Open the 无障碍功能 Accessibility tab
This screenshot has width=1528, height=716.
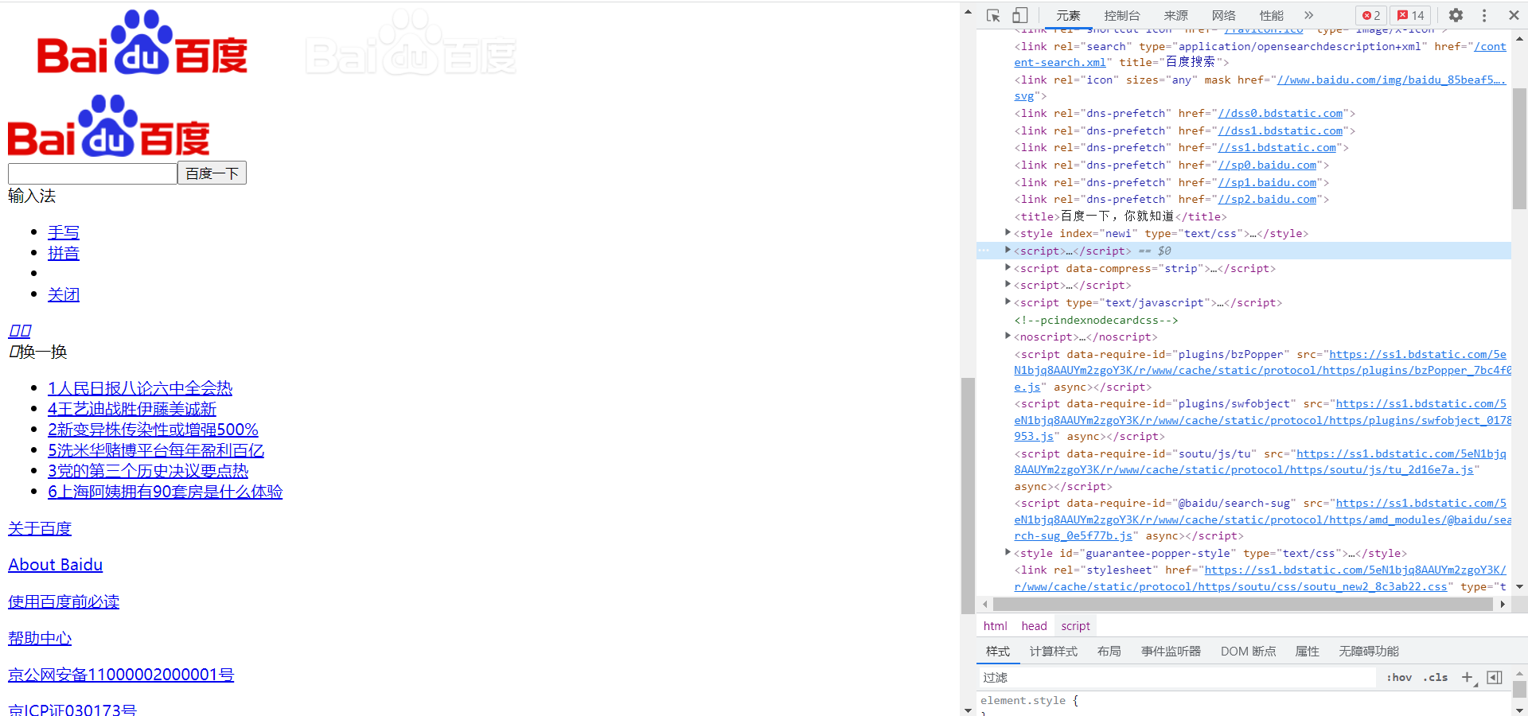pos(1369,651)
